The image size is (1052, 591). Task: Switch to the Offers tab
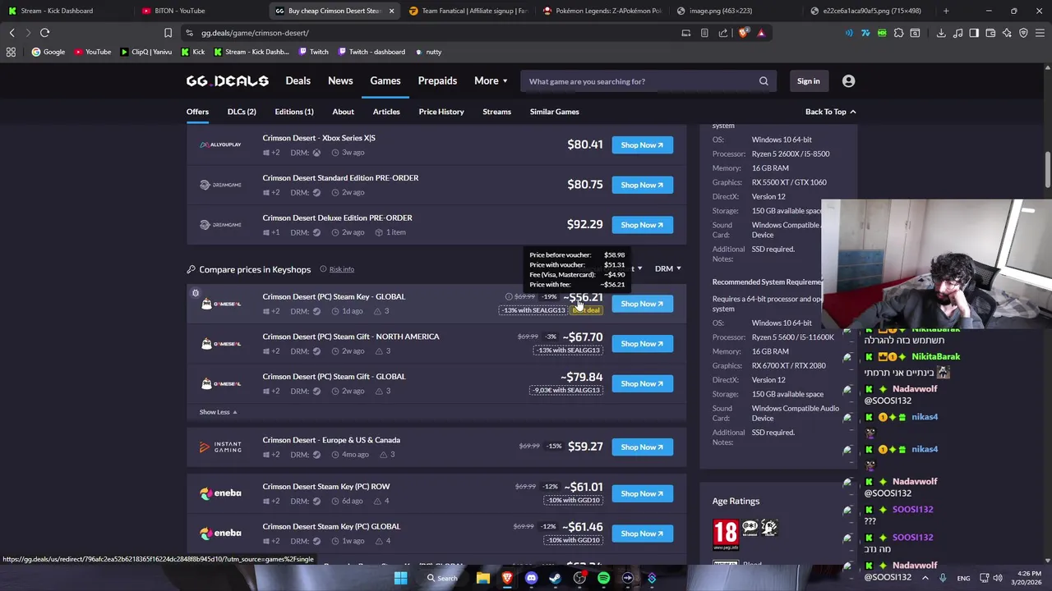click(x=197, y=112)
